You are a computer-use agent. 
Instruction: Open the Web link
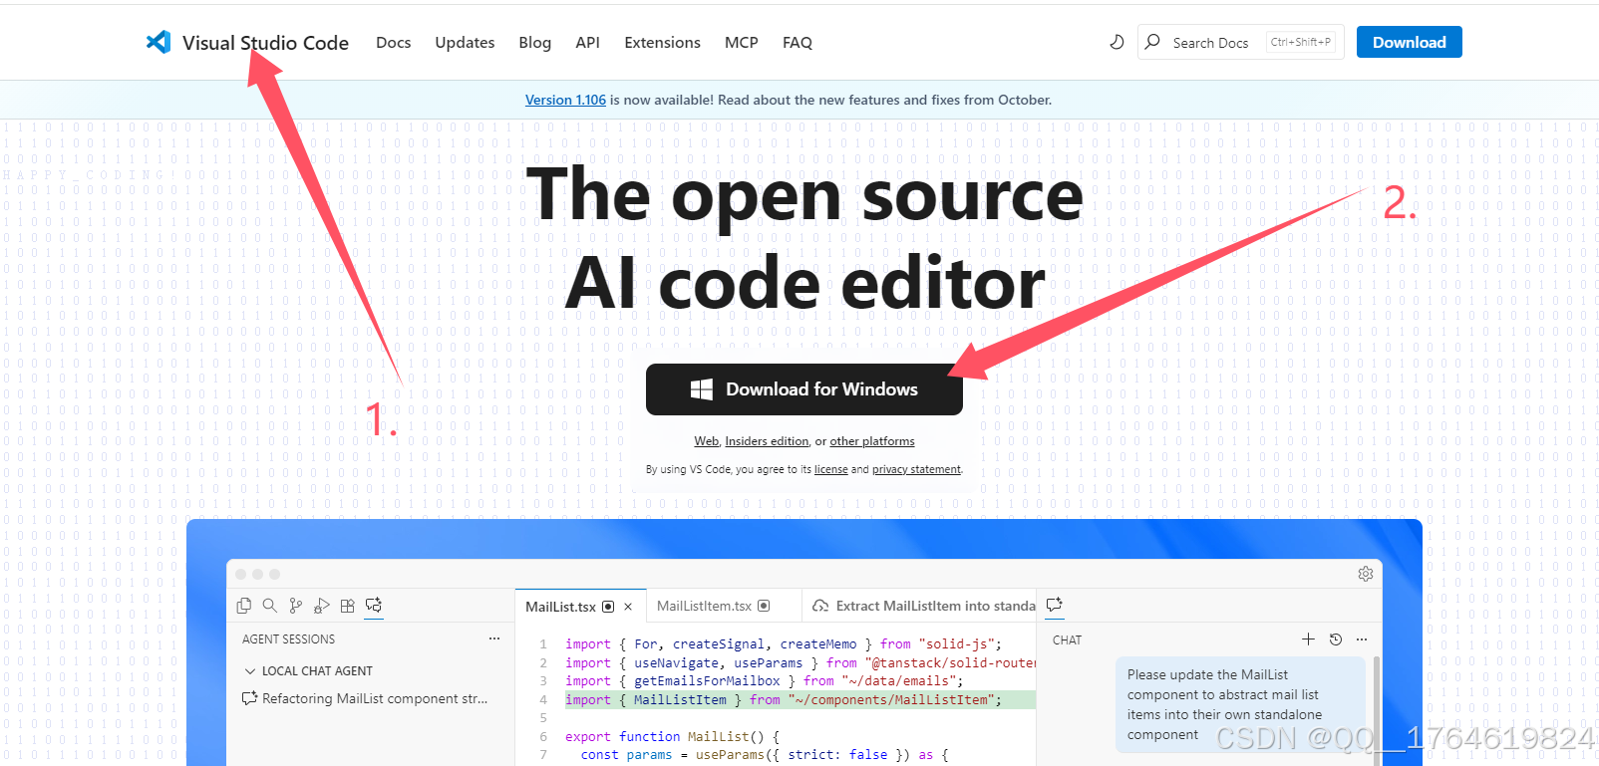coord(706,441)
